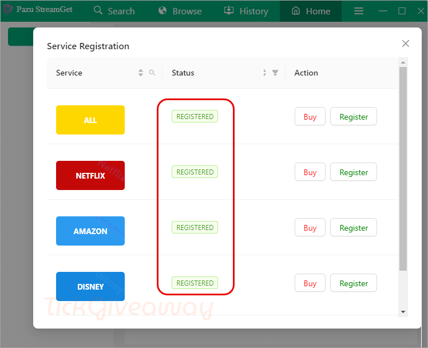This screenshot has width=428, height=348.
Task: Close the Service Registration dialog
Action: (x=405, y=43)
